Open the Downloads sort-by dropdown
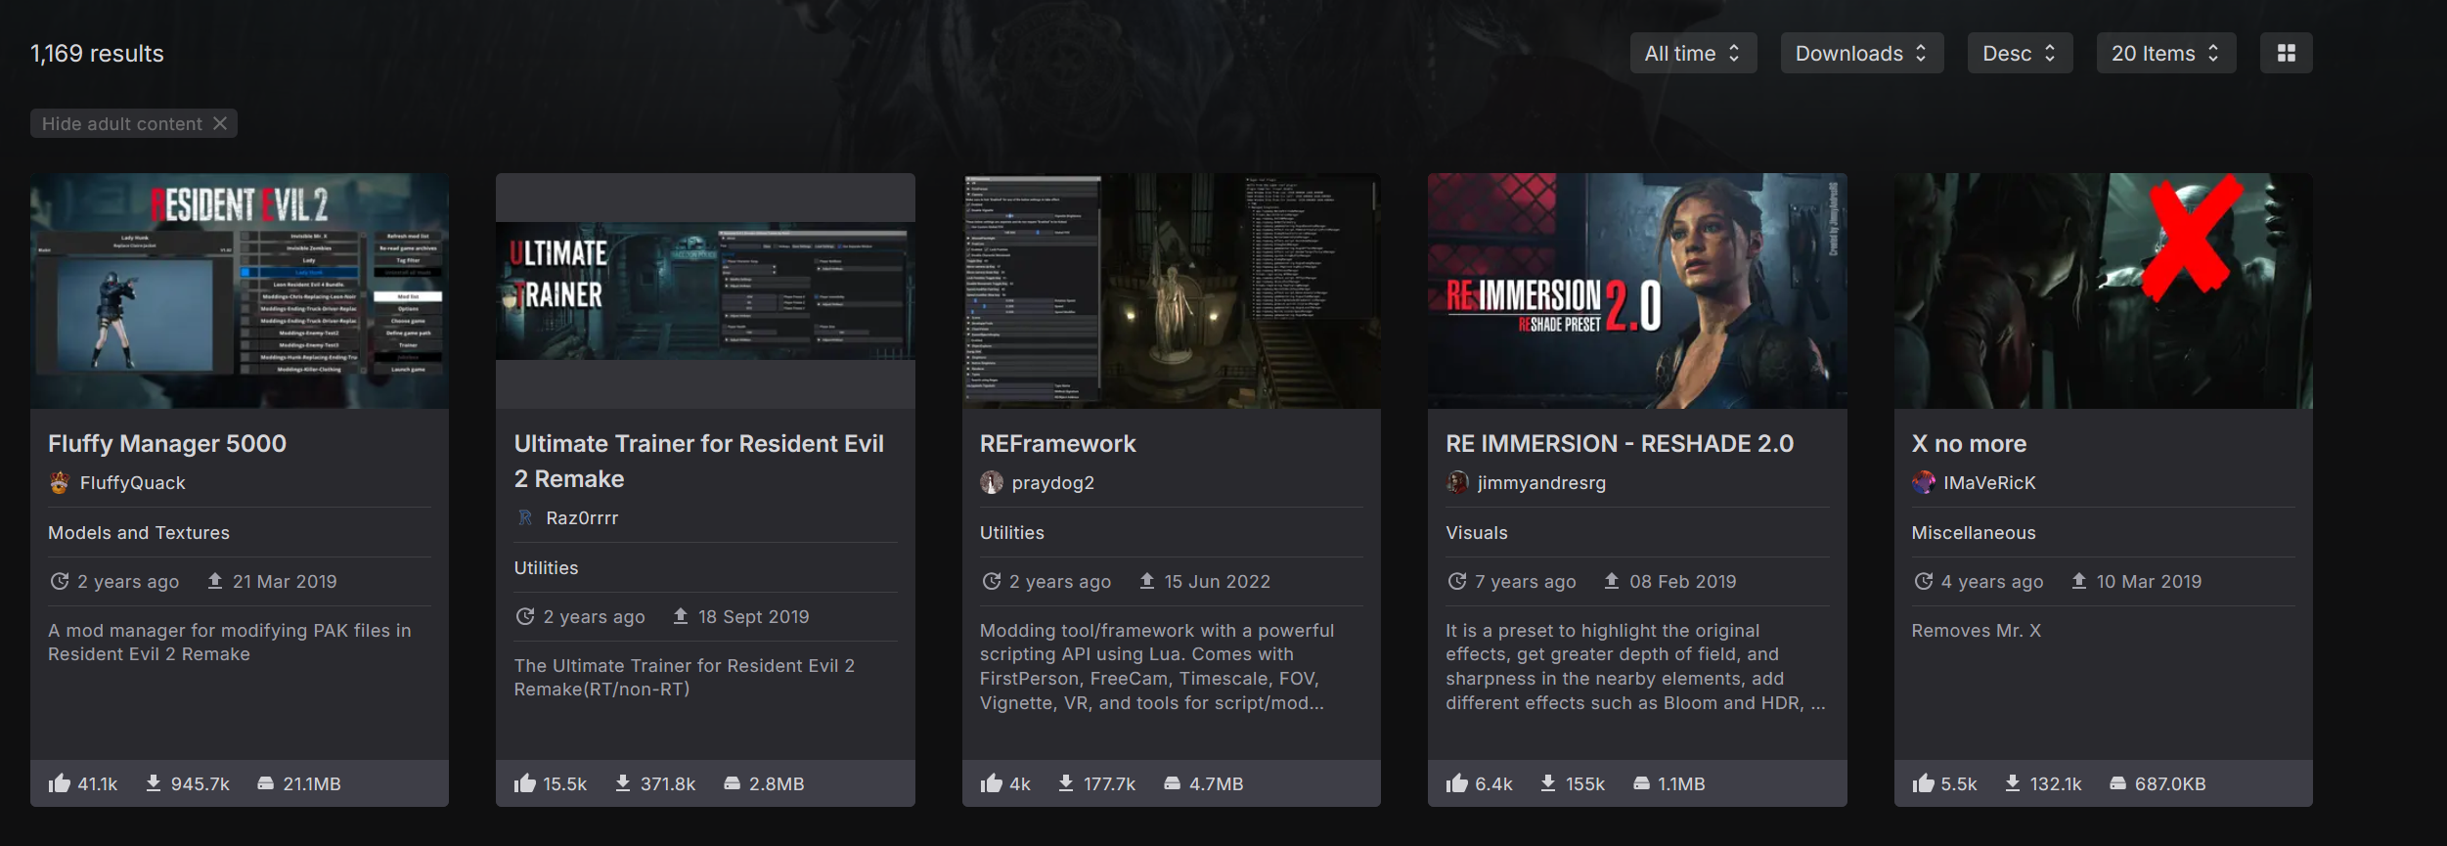This screenshot has width=2447, height=846. tap(1861, 54)
